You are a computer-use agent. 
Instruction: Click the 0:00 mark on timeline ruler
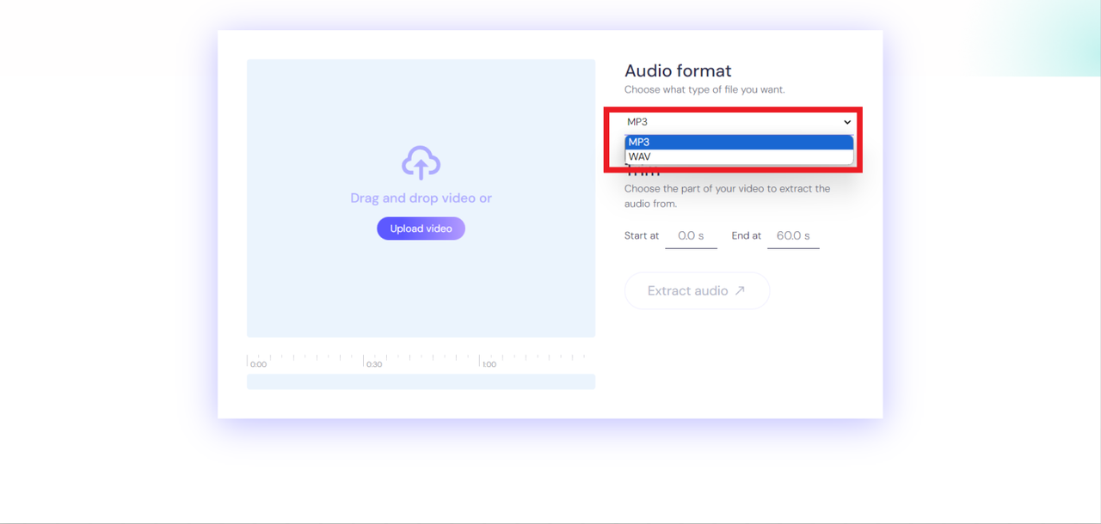point(258,364)
